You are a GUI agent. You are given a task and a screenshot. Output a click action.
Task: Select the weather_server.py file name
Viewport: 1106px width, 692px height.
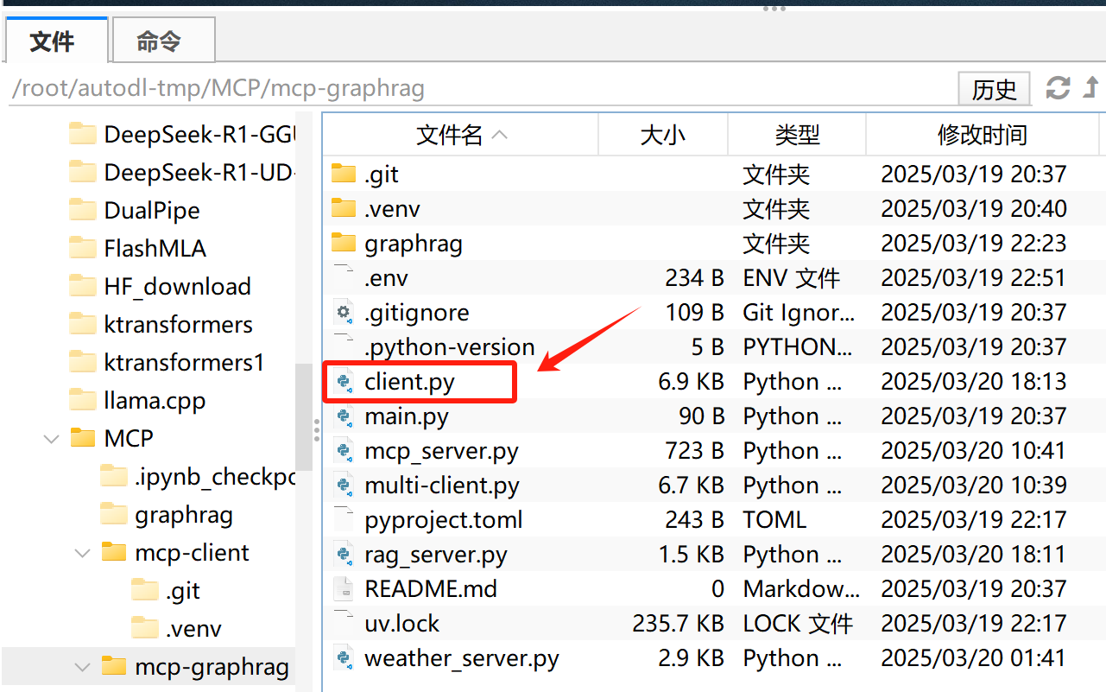click(x=462, y=658)
